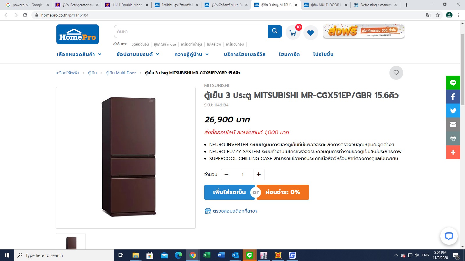Image resolution: width=465 pixels, height=261 pixels.
Task: Increase quantity with plus button
Action: point(259,174)
